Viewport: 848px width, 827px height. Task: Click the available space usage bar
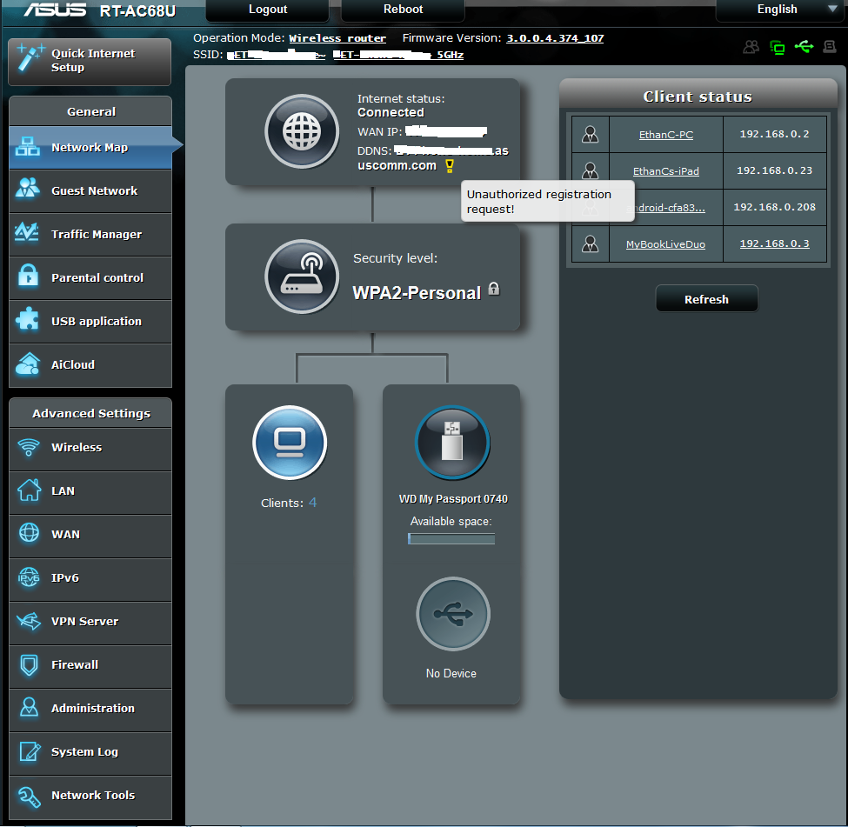coord(451,538)
